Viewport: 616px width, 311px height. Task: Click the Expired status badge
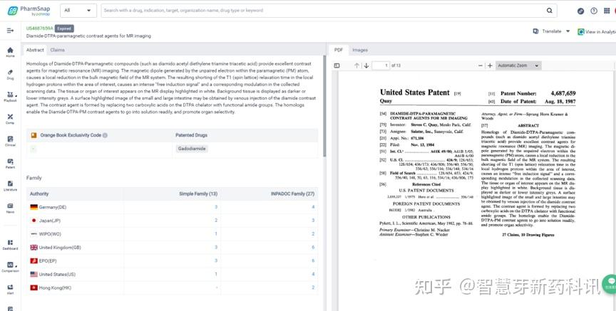(64, 28)
